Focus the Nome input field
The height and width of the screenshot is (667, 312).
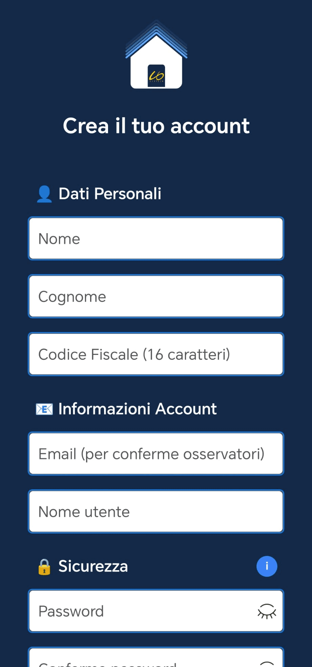pos(156,238)
